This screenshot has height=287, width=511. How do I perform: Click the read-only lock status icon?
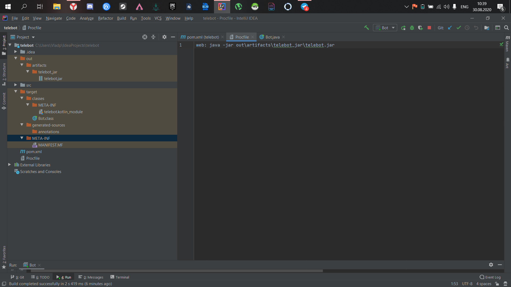[x=497, y=284]
